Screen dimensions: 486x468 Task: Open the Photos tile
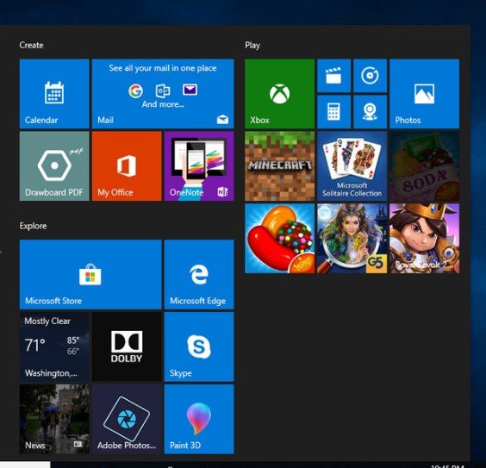point(424,94)
